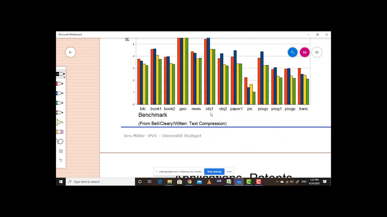Click the 'Benchmark' axis title text
Screen dimensions: 387x217
[153, 115]
